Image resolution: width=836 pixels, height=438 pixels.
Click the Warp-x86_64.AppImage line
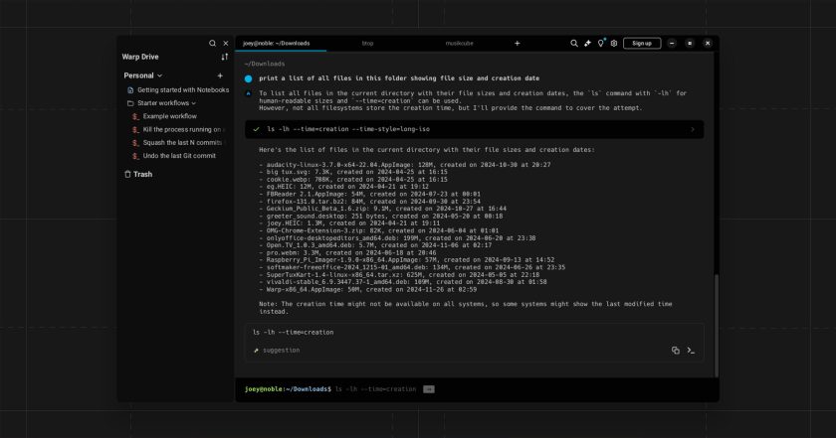tap(368, 289)
